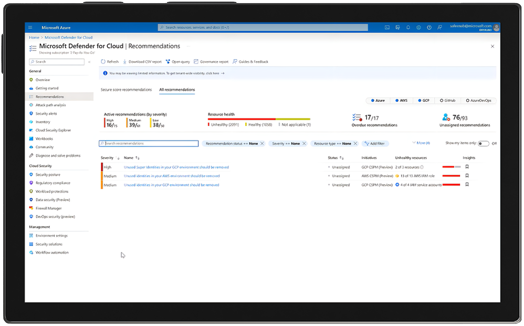Bookmark insight for GCP unused identities row

(x=467, y=184)
